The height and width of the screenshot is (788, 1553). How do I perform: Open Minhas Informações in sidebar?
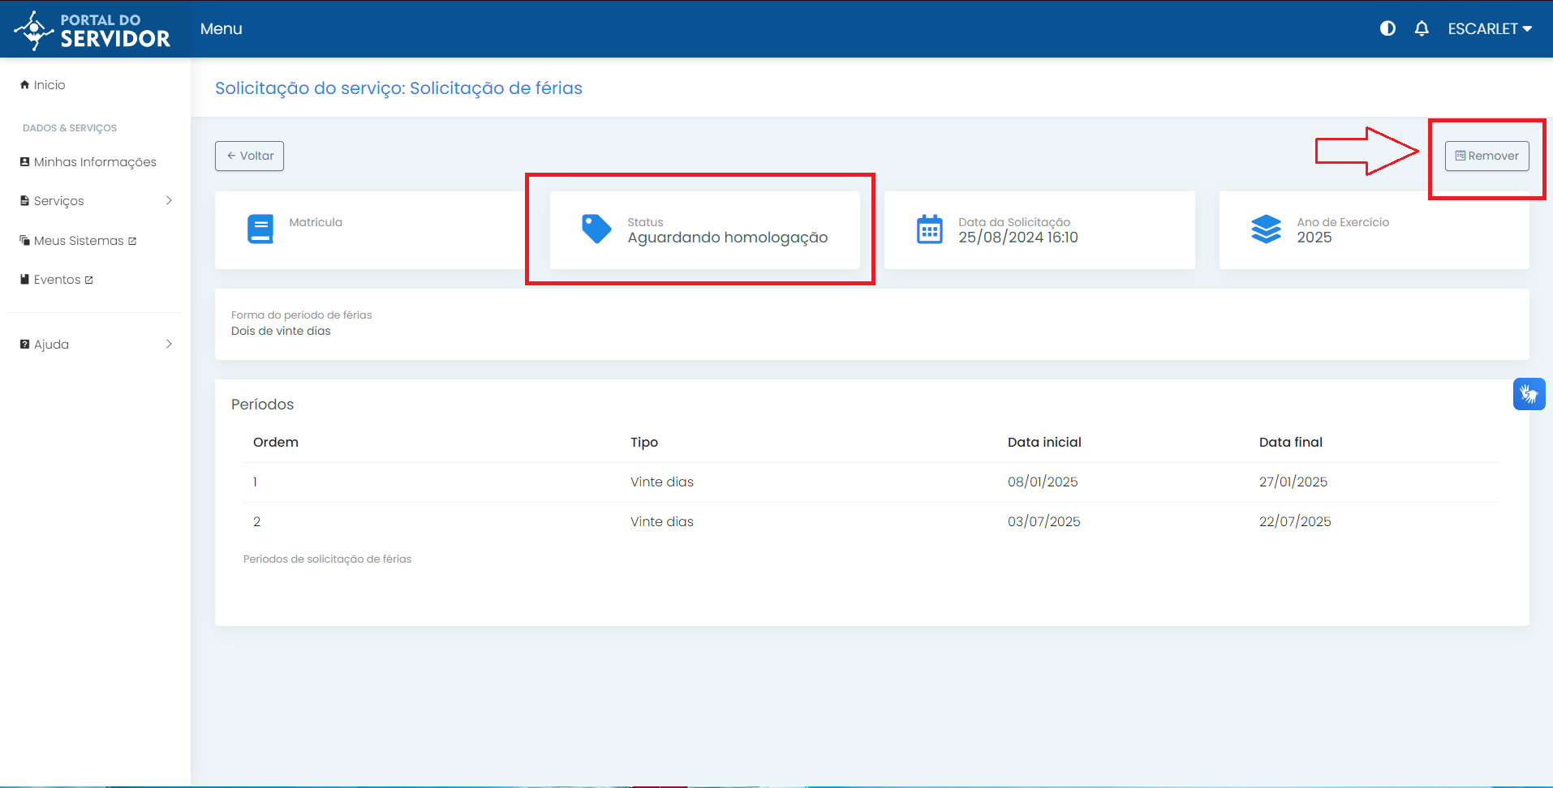pyautogui.click(x=88, y=162)
